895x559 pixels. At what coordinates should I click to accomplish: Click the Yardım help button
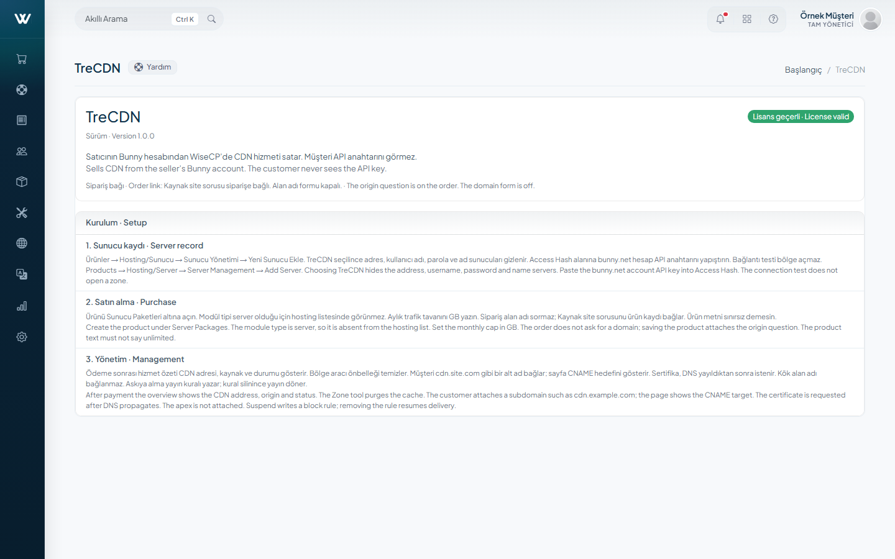152,67
